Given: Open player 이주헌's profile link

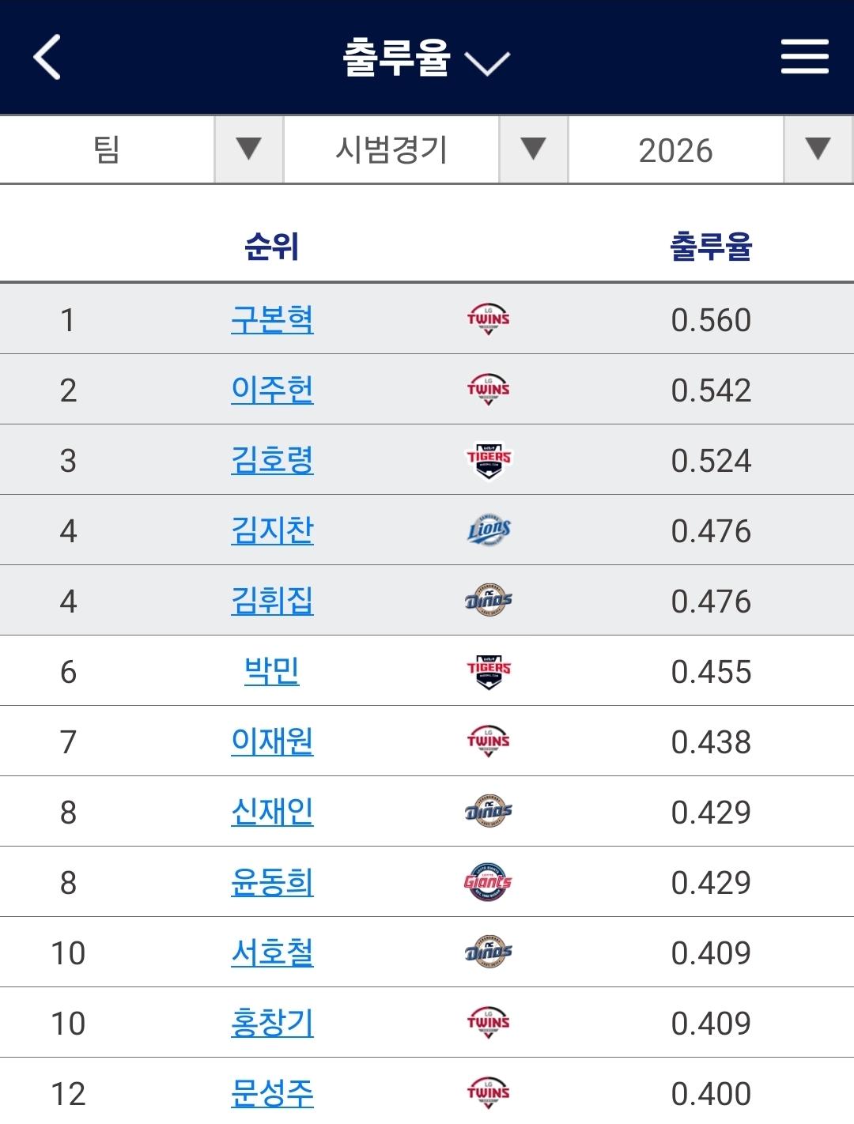Looking at the screenshot, I should click(x=272, y=390).
